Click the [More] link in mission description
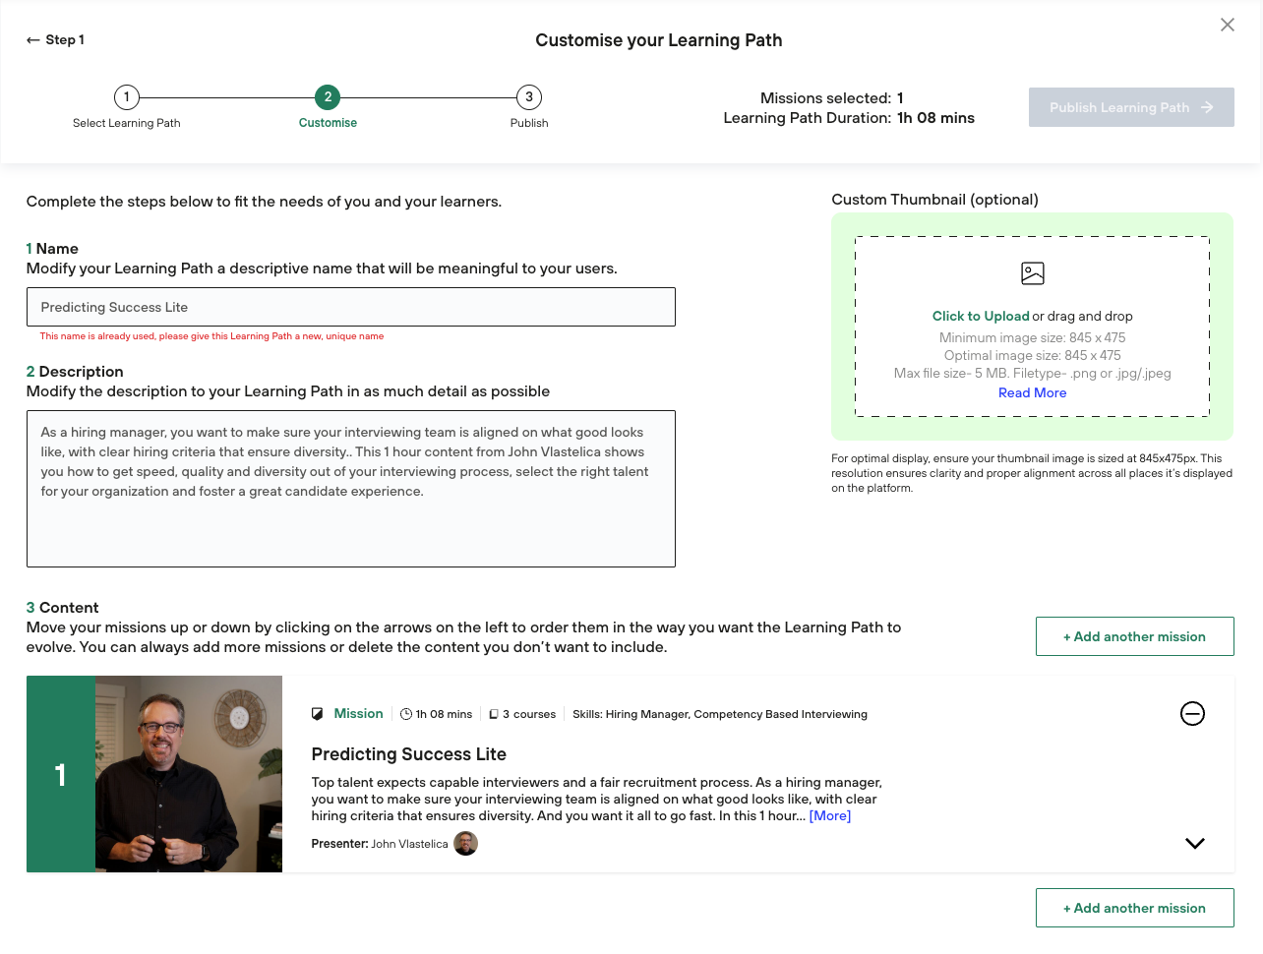The height and width of the screenshot is (954, 1263). [829, 815]
